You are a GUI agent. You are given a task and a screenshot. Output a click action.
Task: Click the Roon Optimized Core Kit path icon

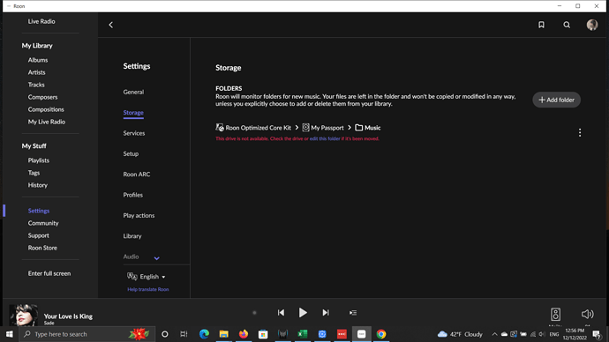pyautogui.click(x=220, y=127)
